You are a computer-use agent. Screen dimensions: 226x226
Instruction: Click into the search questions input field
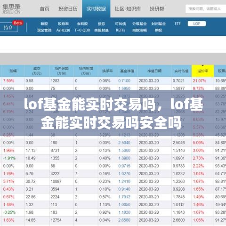(206, 9)
